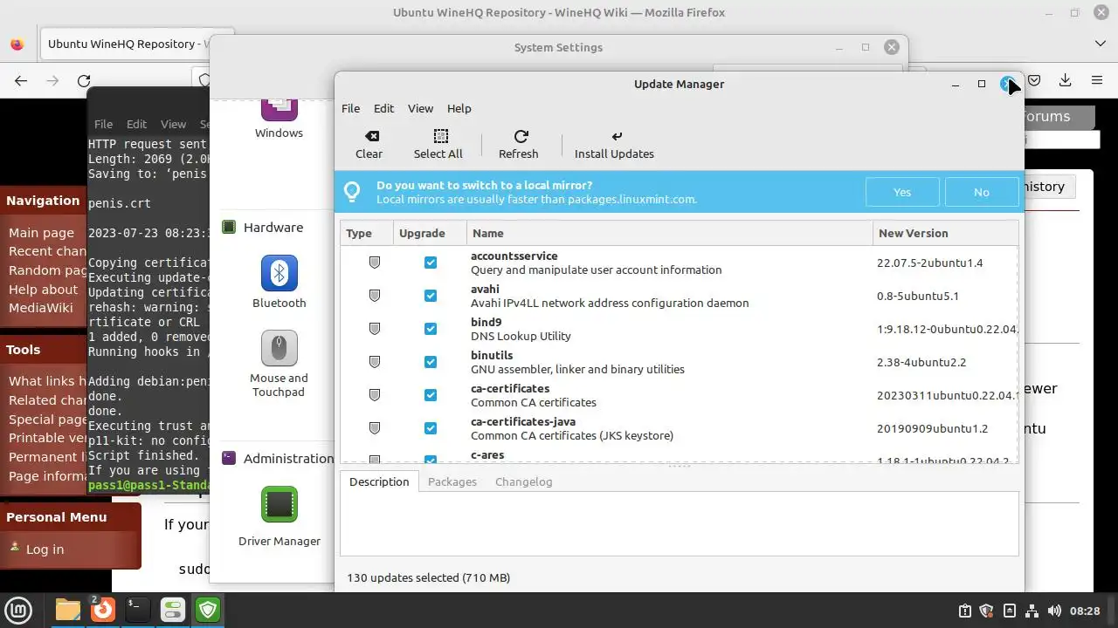Click the shield type icon for accountsservice
Image resolution: width=1118 pixels, height=628 pixels.
(375, 263)
